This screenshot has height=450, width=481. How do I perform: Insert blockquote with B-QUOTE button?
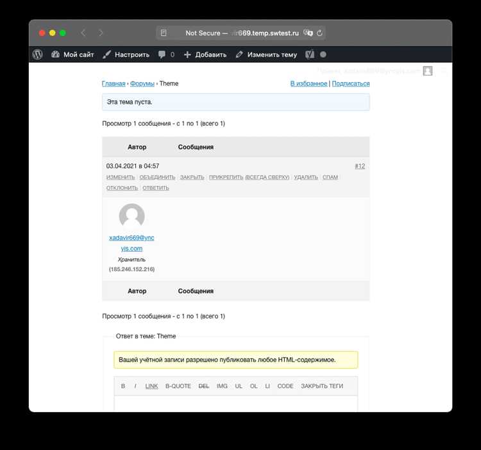coord(178,386)
